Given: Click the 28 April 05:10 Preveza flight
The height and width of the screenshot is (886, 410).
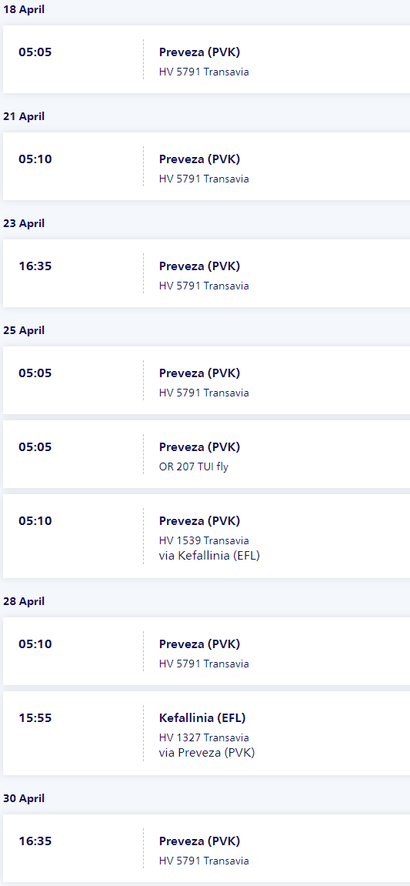Looking at the screenshot, I should point(207,651).
